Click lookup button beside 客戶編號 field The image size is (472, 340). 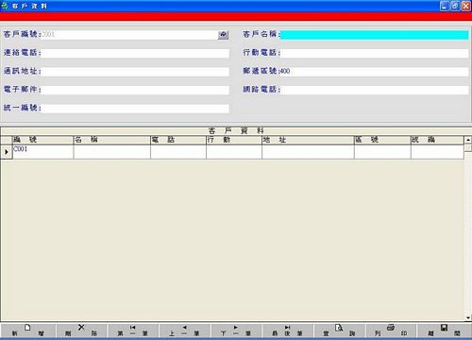pos(223,35)
